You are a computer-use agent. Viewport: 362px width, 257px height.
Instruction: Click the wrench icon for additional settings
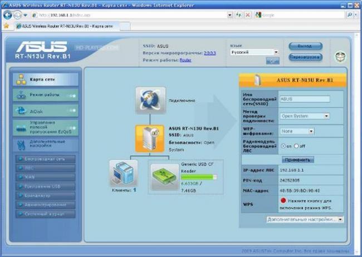point(21,145)
